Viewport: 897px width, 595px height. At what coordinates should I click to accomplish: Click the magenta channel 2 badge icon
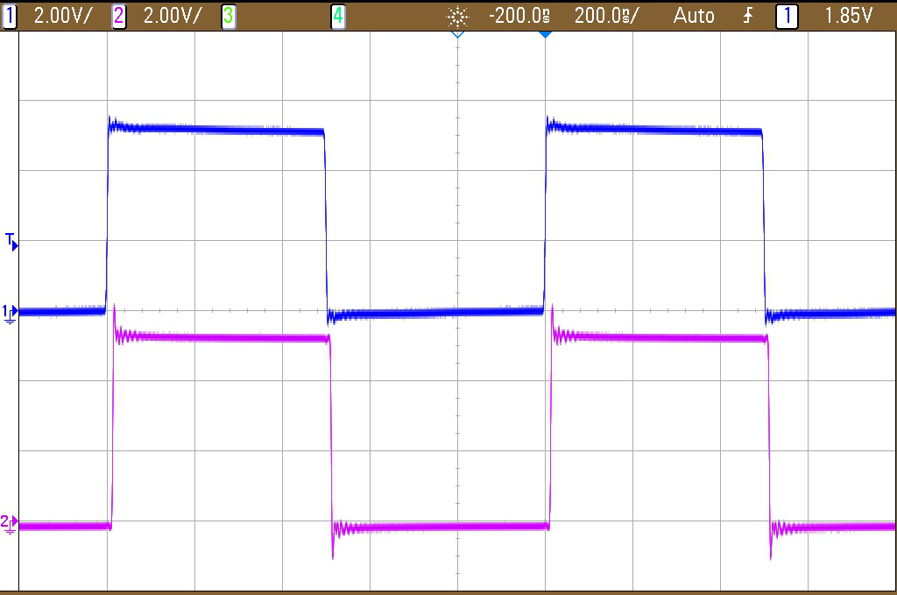tap(117, 15)
